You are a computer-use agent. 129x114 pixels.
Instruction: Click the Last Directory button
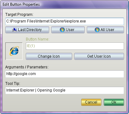pos(27,30)
